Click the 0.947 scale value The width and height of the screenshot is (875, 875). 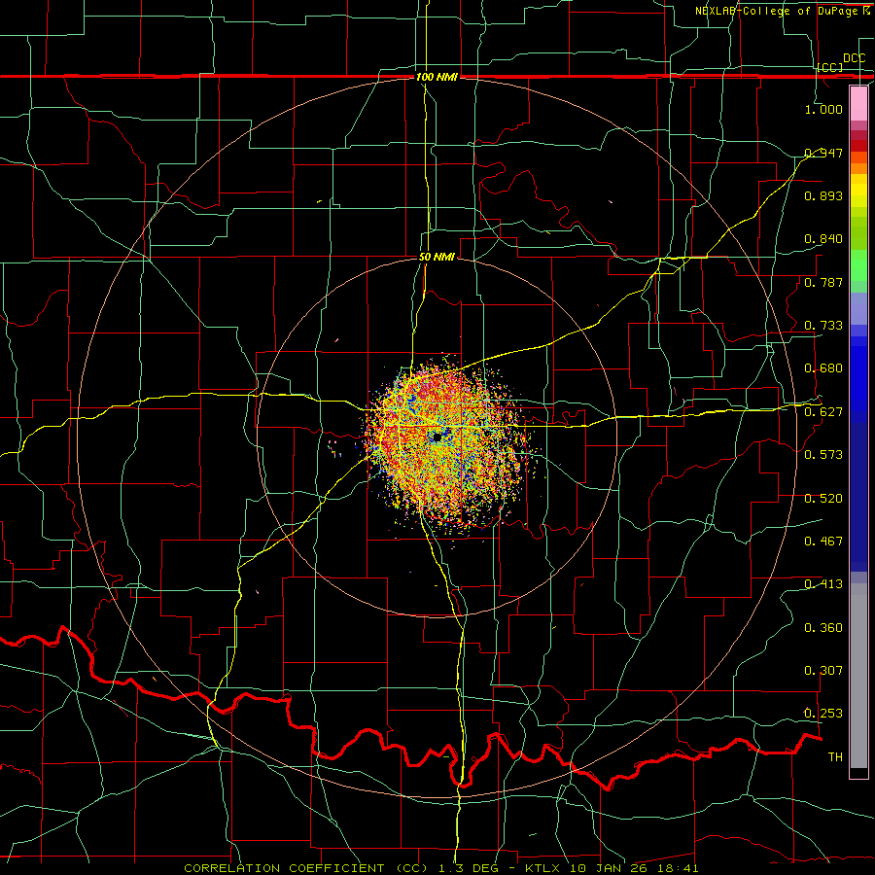pyautogui.click(x=823, y=153)
